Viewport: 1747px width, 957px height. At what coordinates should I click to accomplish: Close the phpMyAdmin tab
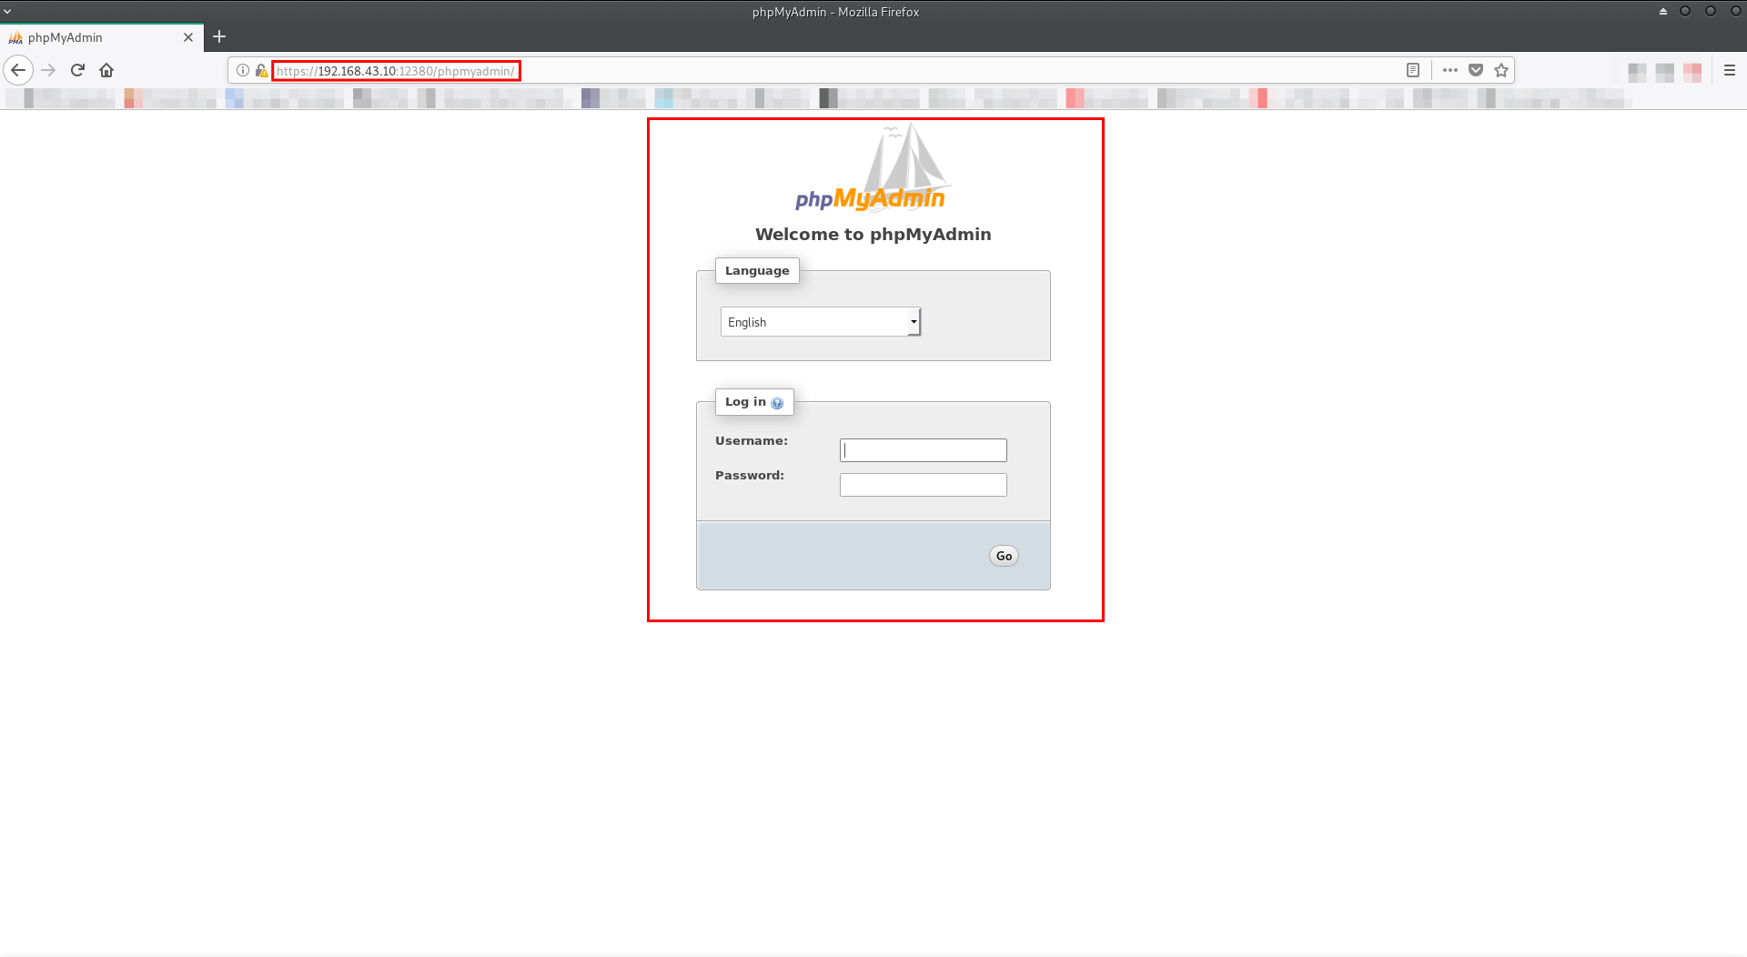188,37
